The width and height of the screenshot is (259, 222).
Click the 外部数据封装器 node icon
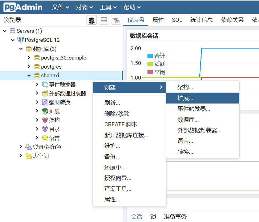[45, 94]
